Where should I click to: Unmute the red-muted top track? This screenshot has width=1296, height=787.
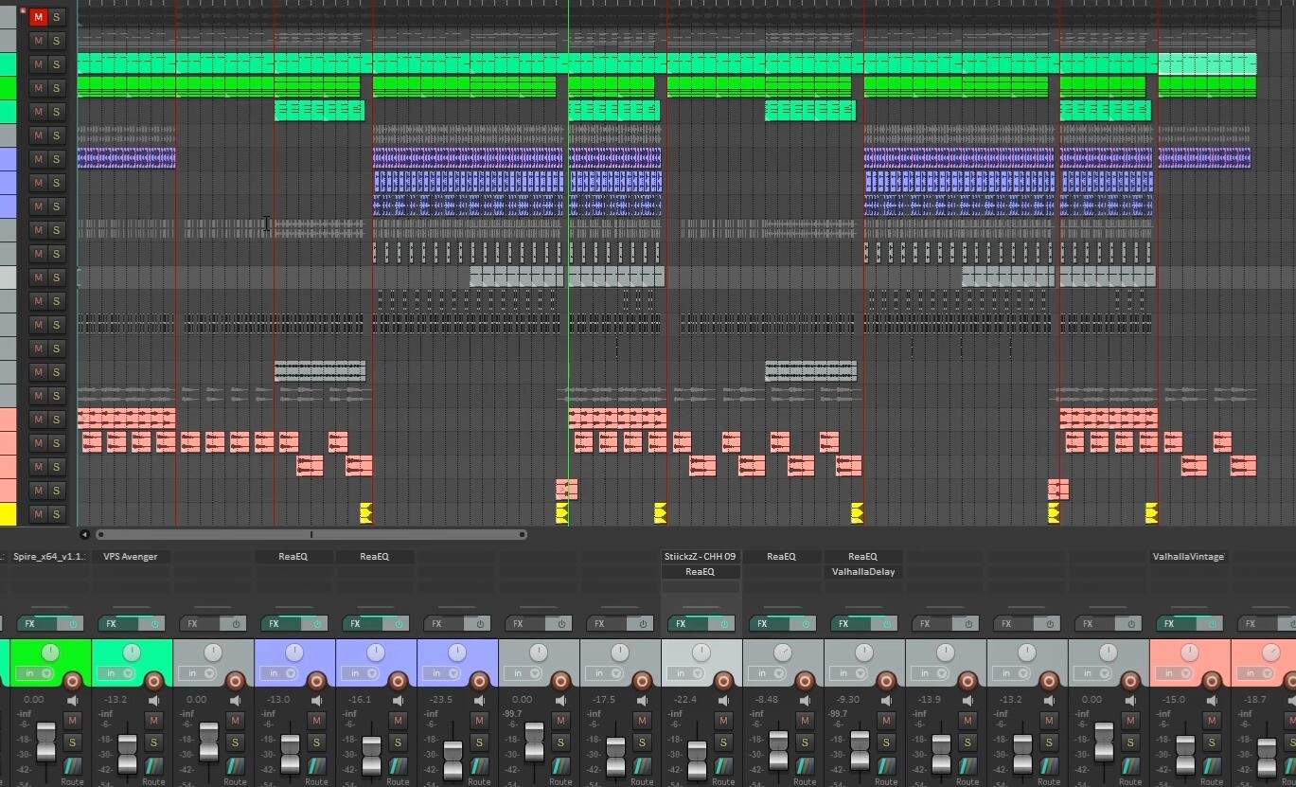tap(38, 17)
